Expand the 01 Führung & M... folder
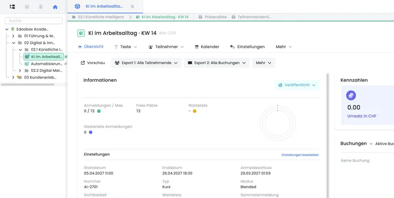The image size is (394, 198). point(13,36)
